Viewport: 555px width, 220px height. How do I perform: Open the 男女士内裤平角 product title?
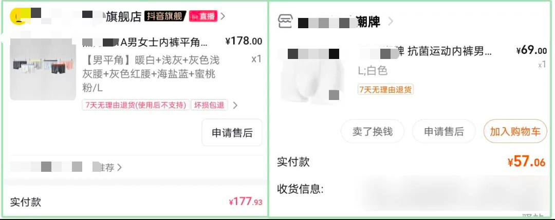pyautogui.click(x=145, y=43)
